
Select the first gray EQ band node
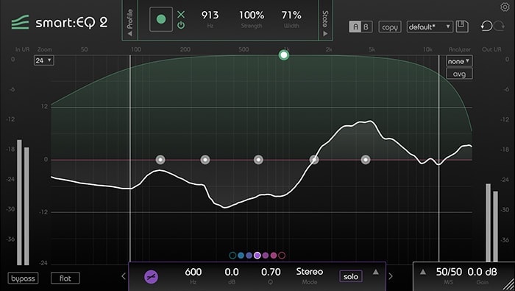tap(160, 160)
